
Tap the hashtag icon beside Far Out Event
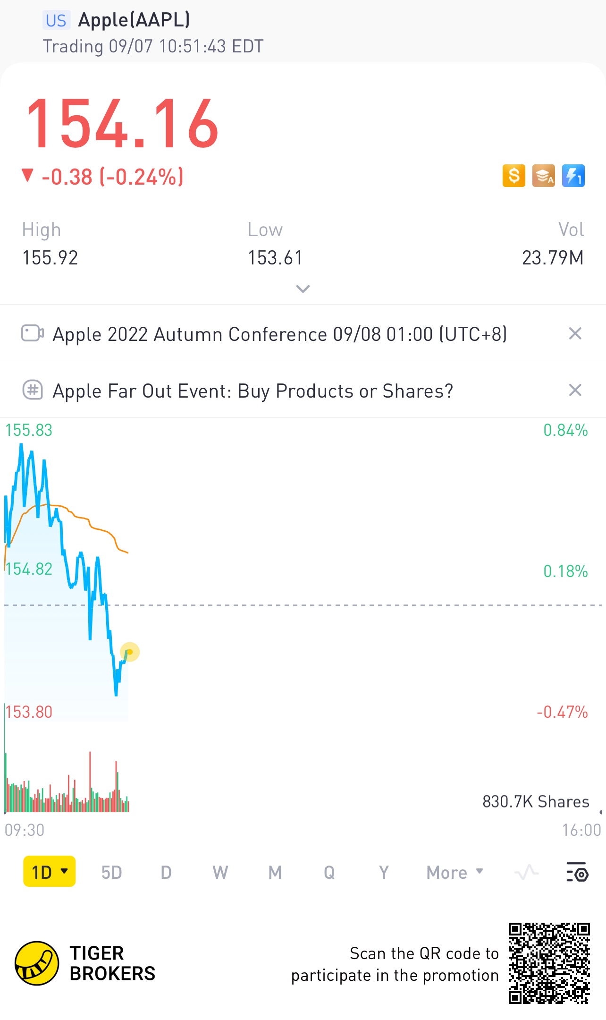tap(33, 390)
